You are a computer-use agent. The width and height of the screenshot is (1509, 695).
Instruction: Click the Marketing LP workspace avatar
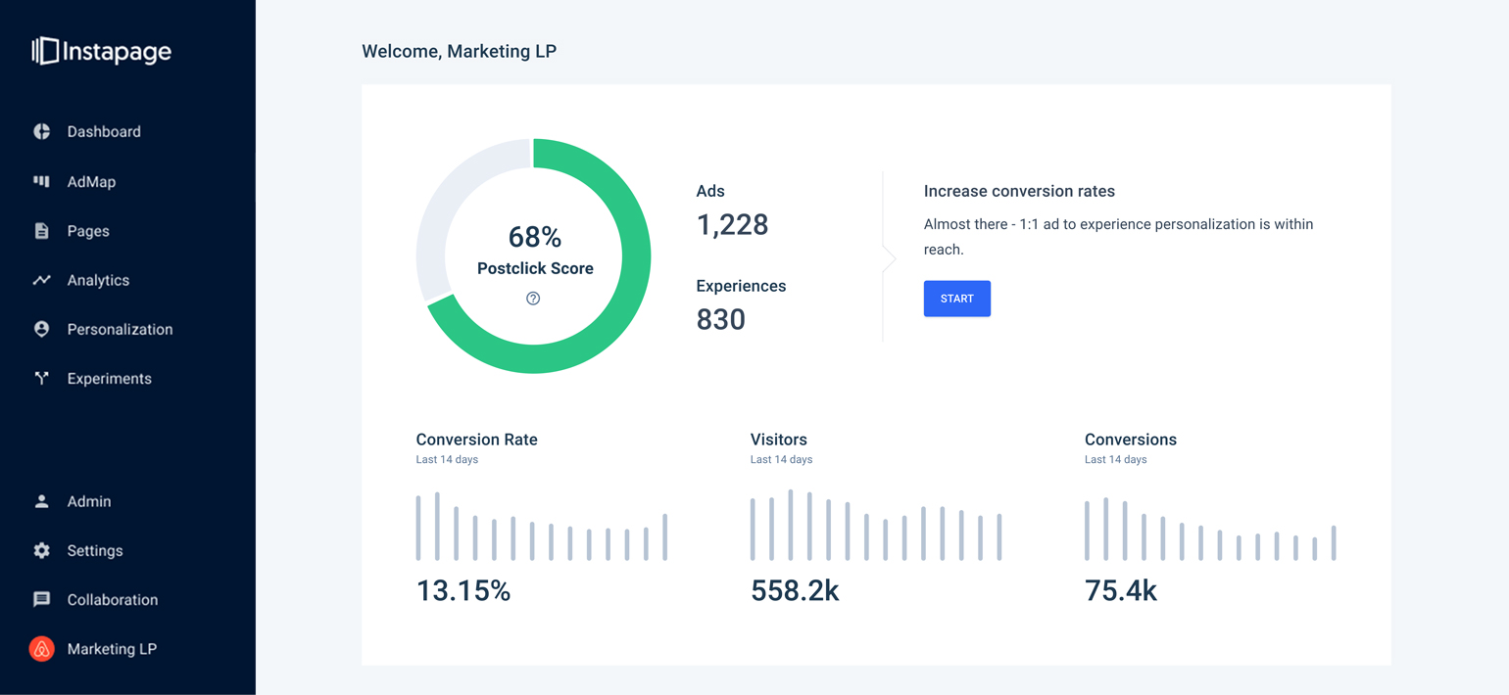click(x=41, y=648)
